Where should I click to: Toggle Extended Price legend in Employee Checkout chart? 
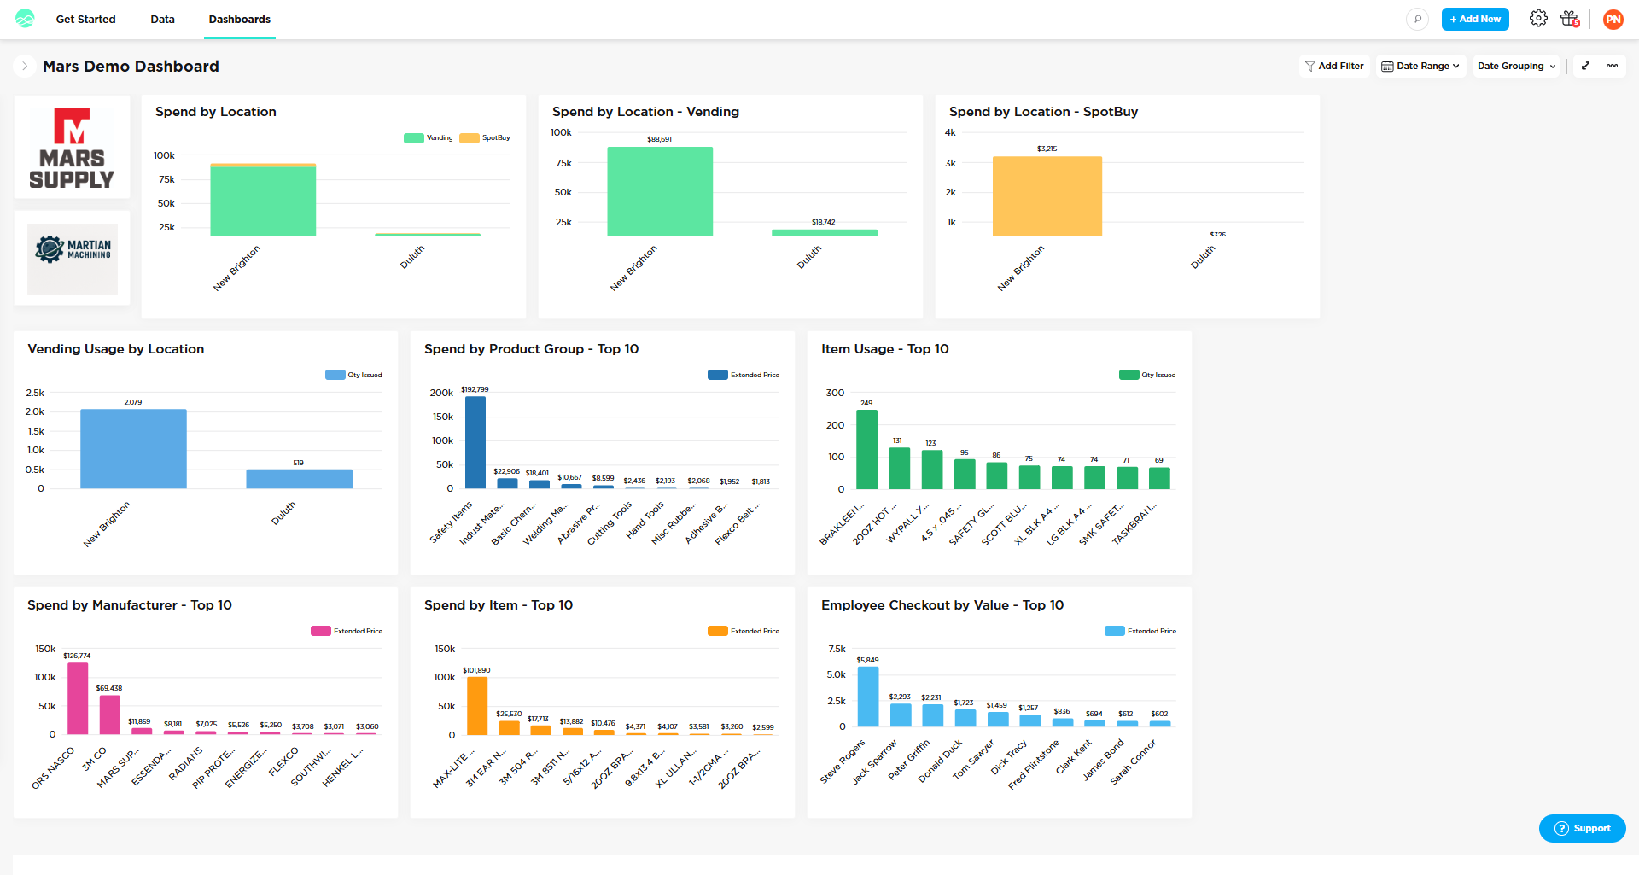pyautogui.click(x=1140, y=631)
